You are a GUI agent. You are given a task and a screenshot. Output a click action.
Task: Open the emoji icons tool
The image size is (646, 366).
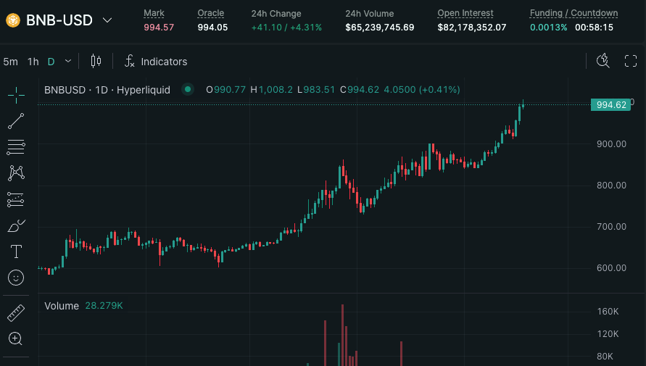[16, 278]
